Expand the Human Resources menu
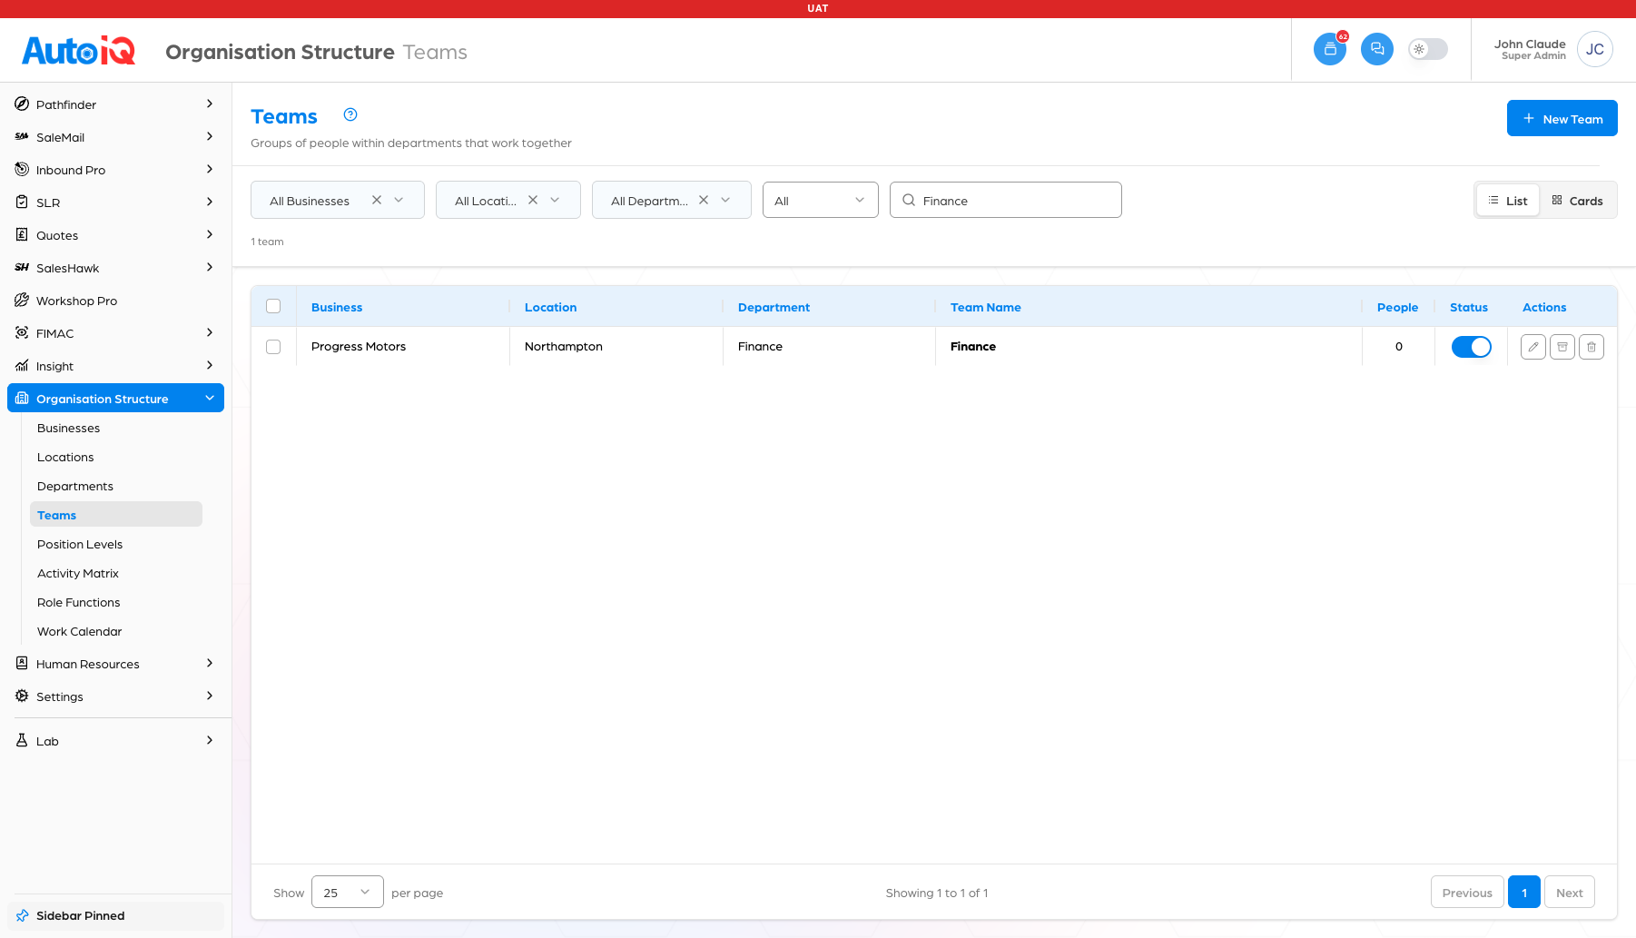Viewport: 1636px width, 938px height. point(115,664)
